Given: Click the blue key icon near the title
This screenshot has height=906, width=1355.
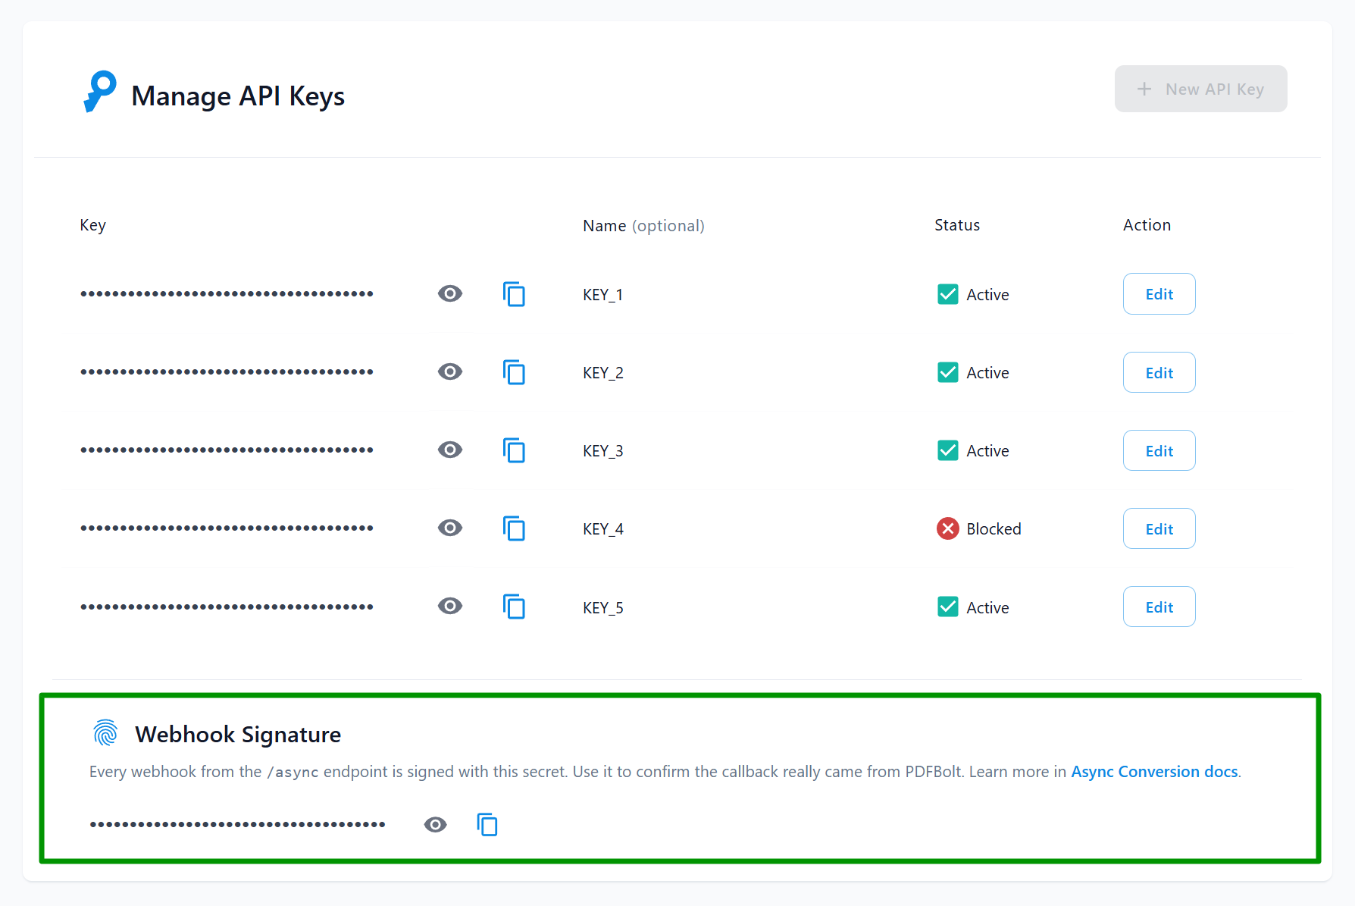Looking at the screenshot, I should [100, 91].
